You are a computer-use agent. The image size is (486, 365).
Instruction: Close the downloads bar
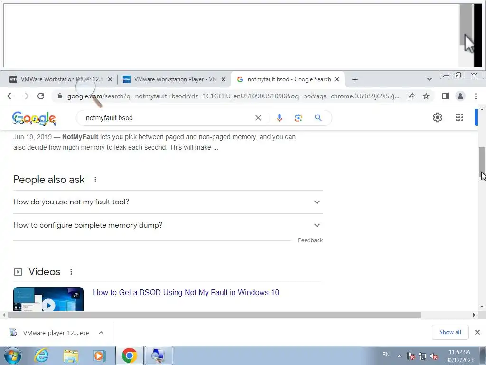(477, 332)
